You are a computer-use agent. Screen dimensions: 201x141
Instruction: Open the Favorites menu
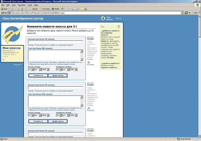coord(22,5)
